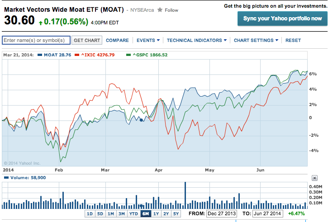Click the Get Chart button
Screen dimensions: 328x222
click(x=87, y=40)
